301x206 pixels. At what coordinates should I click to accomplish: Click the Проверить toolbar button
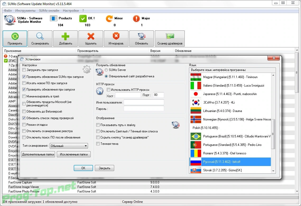pyautogui.click(x=15, y=38)
